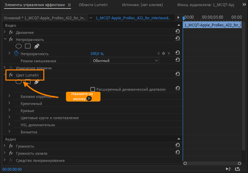Click the 100,0 % opacity value

pos(97,53)
